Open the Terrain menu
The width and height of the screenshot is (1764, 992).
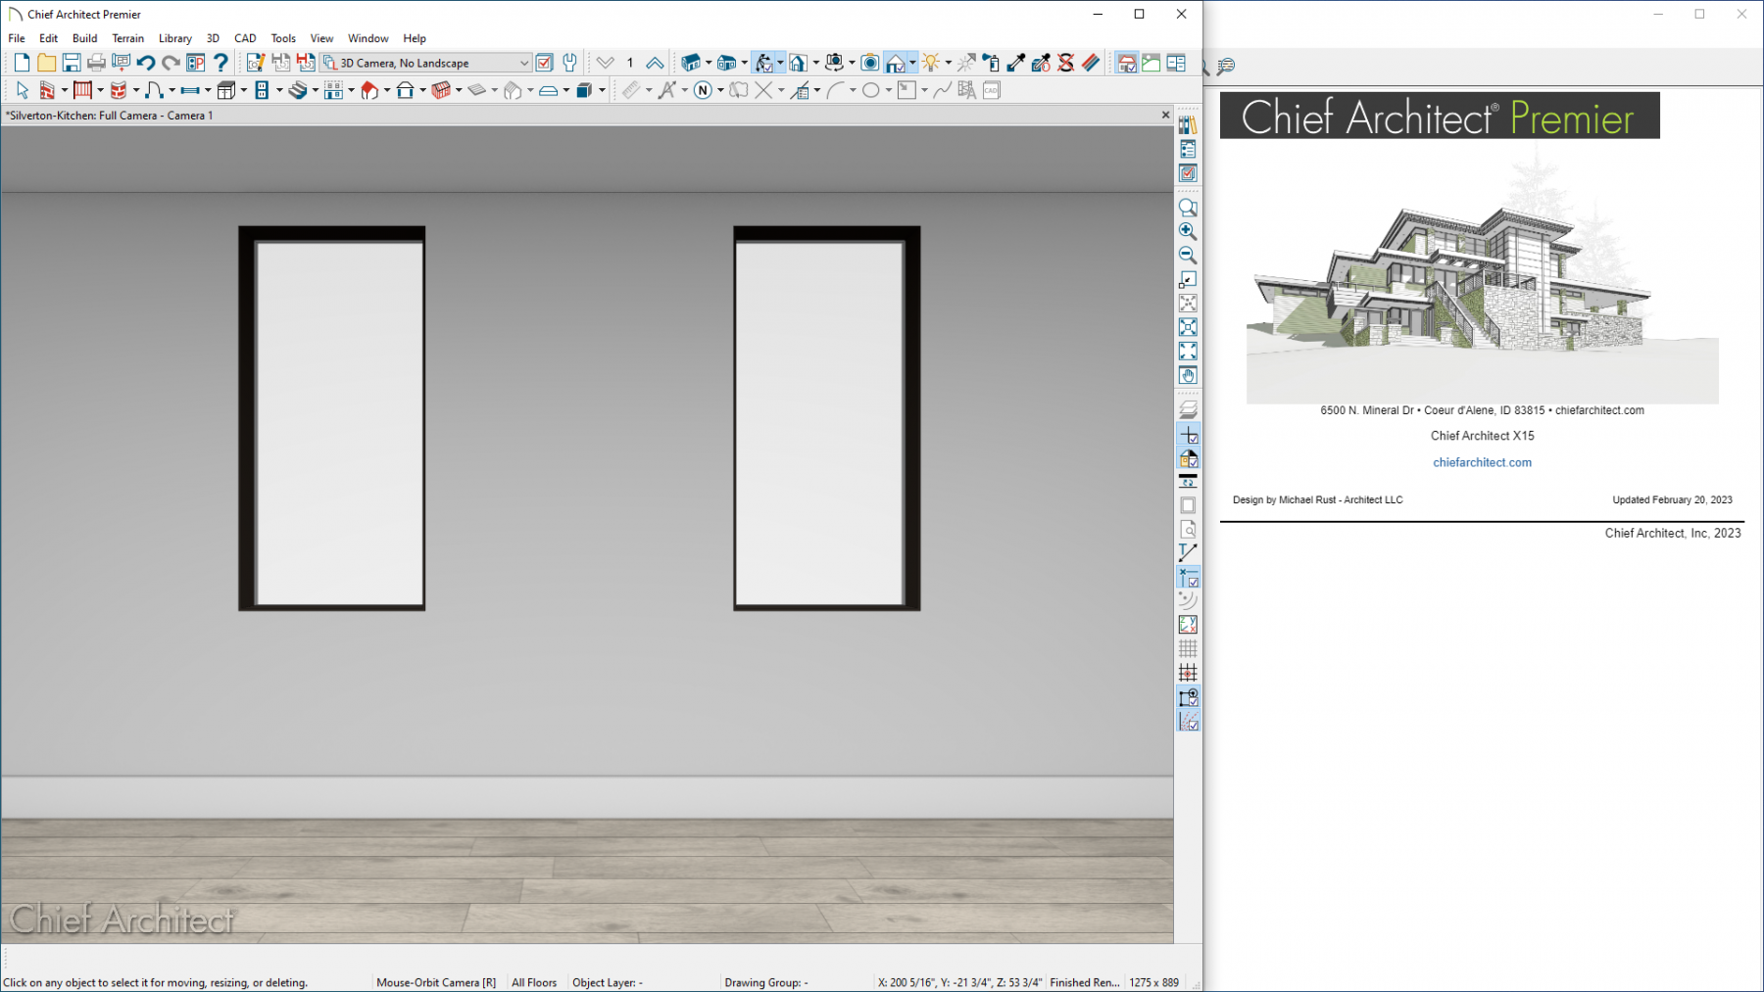[127, 38]
